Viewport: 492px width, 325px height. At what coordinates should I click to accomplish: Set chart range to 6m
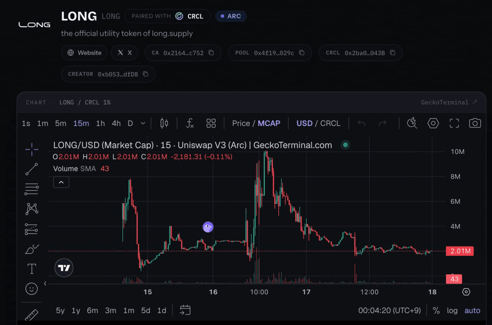pyautogui.click(x=92, y=310)
